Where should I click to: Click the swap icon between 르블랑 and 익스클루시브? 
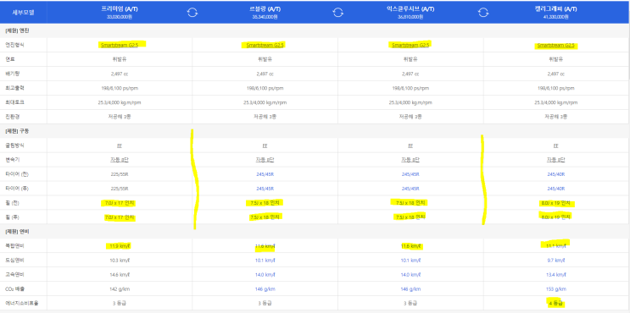pos(338,13)
